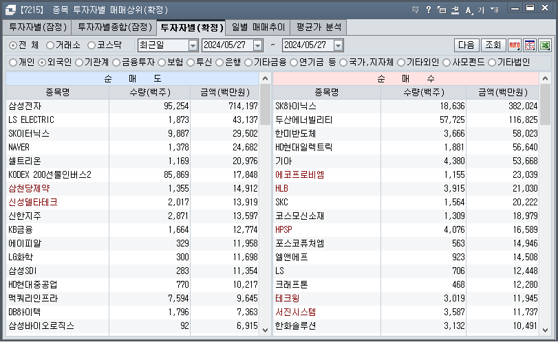Select the 전체 market radio button

pyautogui.click(x=13, y=45)
